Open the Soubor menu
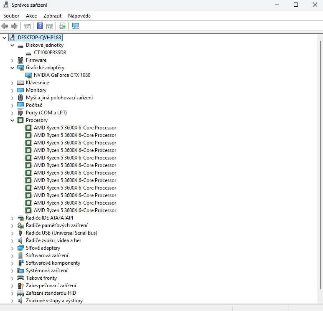Viewport: 323px width, 311px height. point(11,16)
